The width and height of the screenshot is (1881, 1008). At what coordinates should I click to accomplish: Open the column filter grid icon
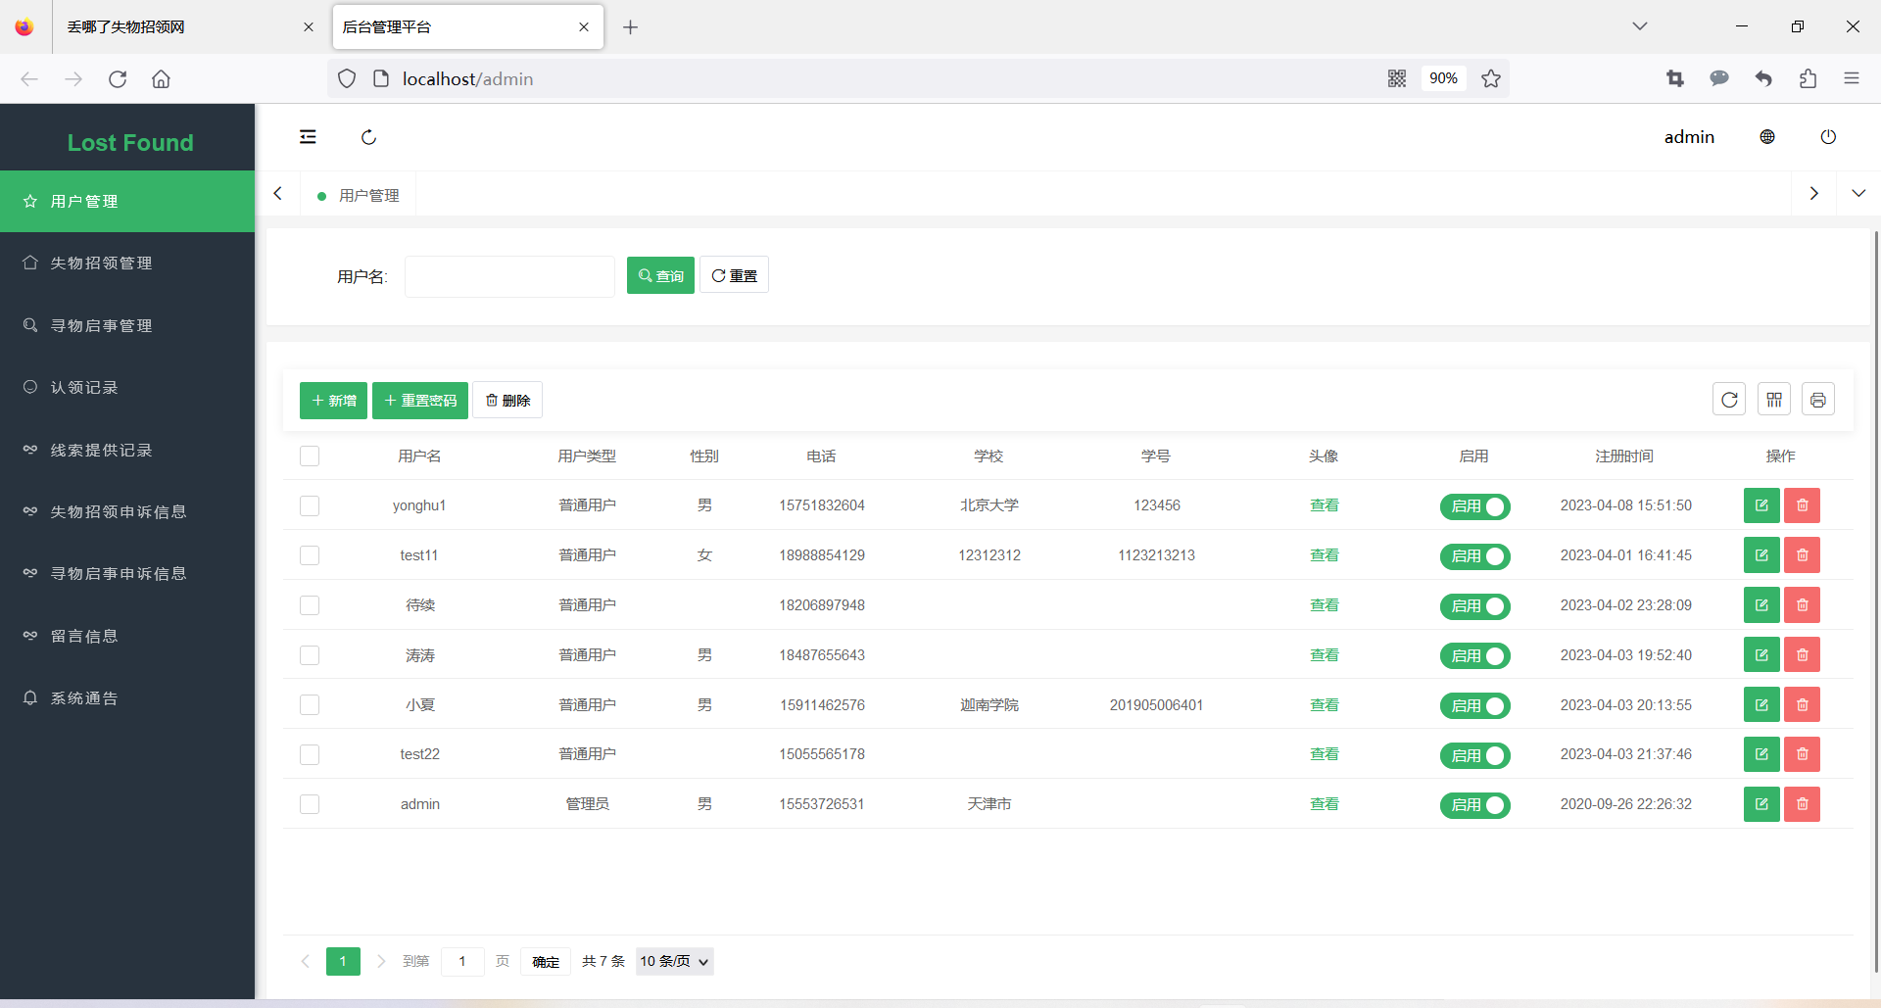coord(1774,400)
